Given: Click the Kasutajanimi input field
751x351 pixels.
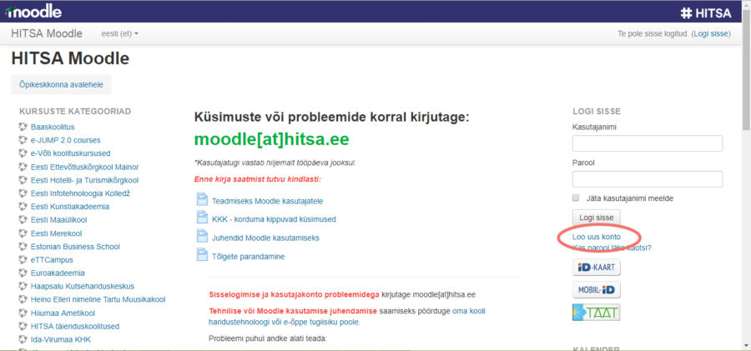Looking at the screenshot, I should coord(648,143).
